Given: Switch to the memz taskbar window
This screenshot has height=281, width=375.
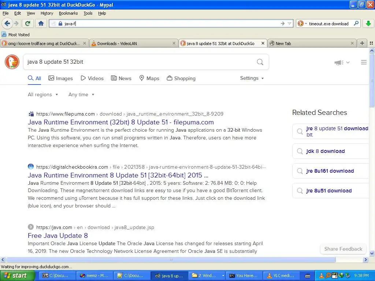Looking at the screenshot, I should point(94,276).
